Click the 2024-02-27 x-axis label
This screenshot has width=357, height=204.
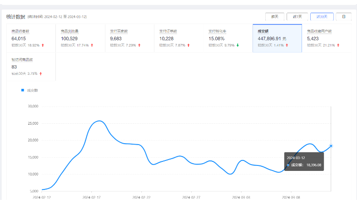[x=191, y=197]
